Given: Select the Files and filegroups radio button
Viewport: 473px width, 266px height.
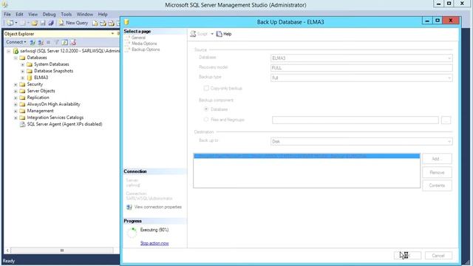Looking at the screenshot, I should 206,120.
